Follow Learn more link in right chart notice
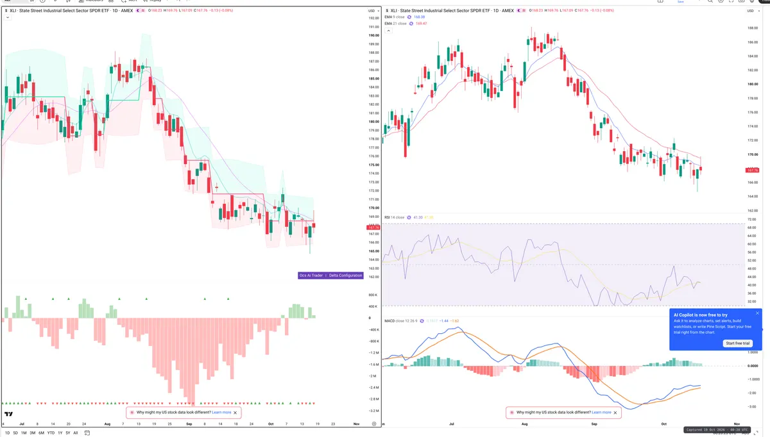The height and width of the screenshot is (437, 770). (601, 413)
